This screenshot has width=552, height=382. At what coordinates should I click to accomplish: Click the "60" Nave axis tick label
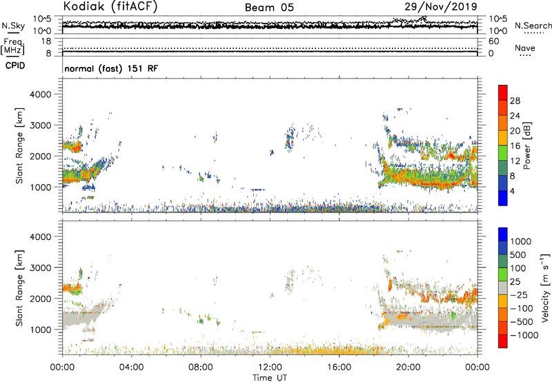(494, 41)
